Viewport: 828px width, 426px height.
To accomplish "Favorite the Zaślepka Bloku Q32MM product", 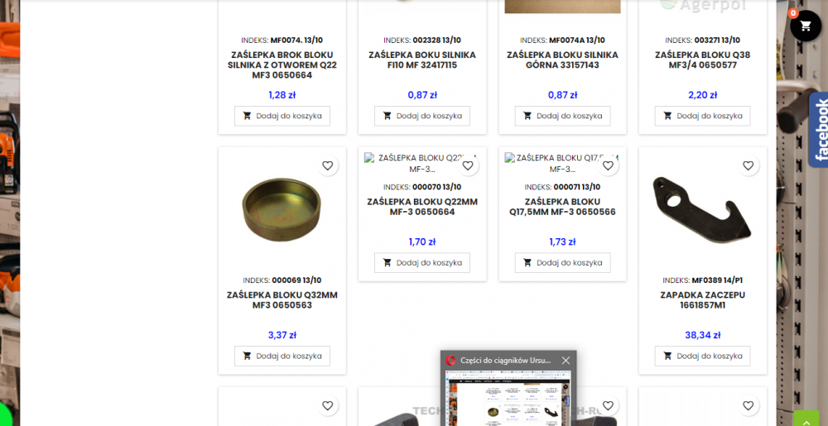I will point(328,166).
